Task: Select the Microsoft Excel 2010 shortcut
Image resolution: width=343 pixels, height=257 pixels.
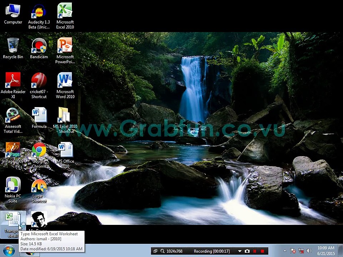Action: click(65, 16)
